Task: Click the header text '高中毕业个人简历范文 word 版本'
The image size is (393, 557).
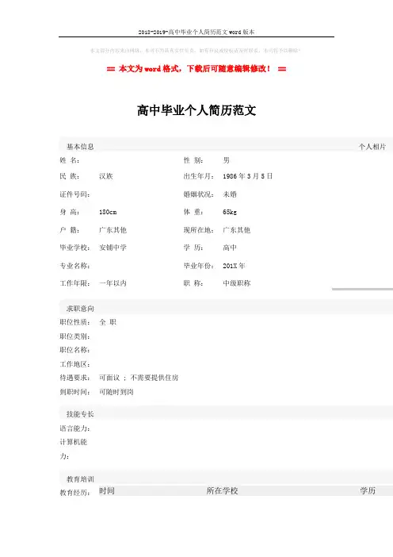Action: (212, 32)
